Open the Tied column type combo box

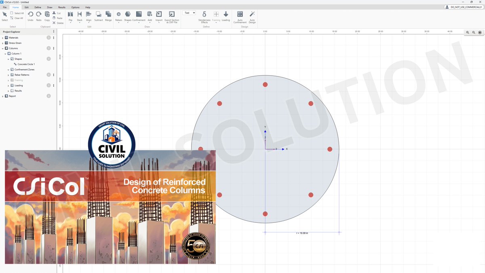pos(189,13)
